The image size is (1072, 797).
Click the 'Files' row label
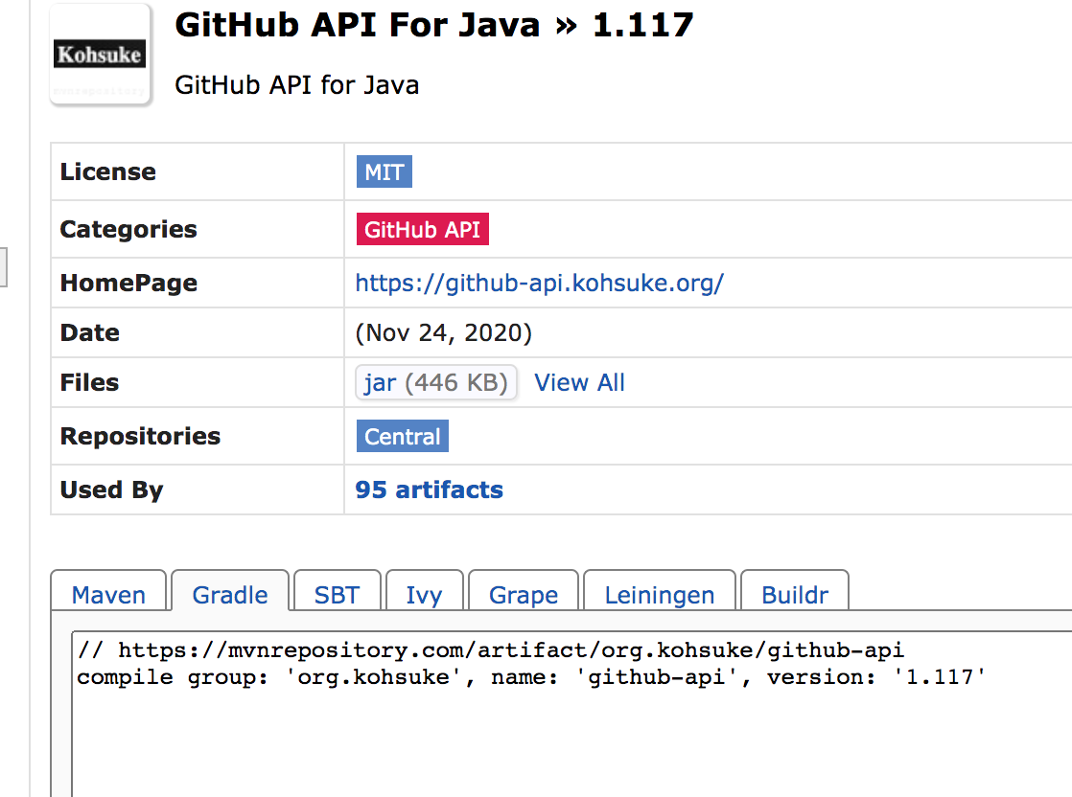(x=89, y=382)
